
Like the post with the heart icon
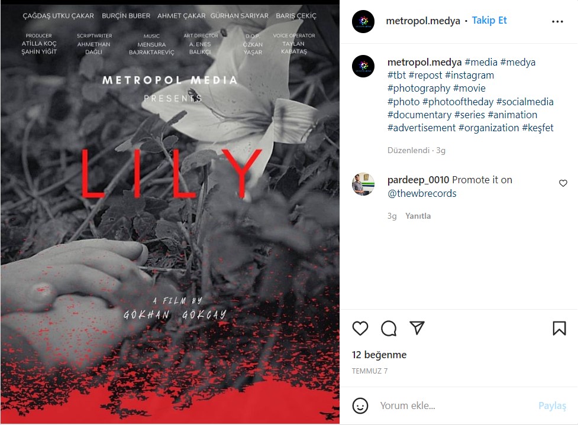[360, 328]
